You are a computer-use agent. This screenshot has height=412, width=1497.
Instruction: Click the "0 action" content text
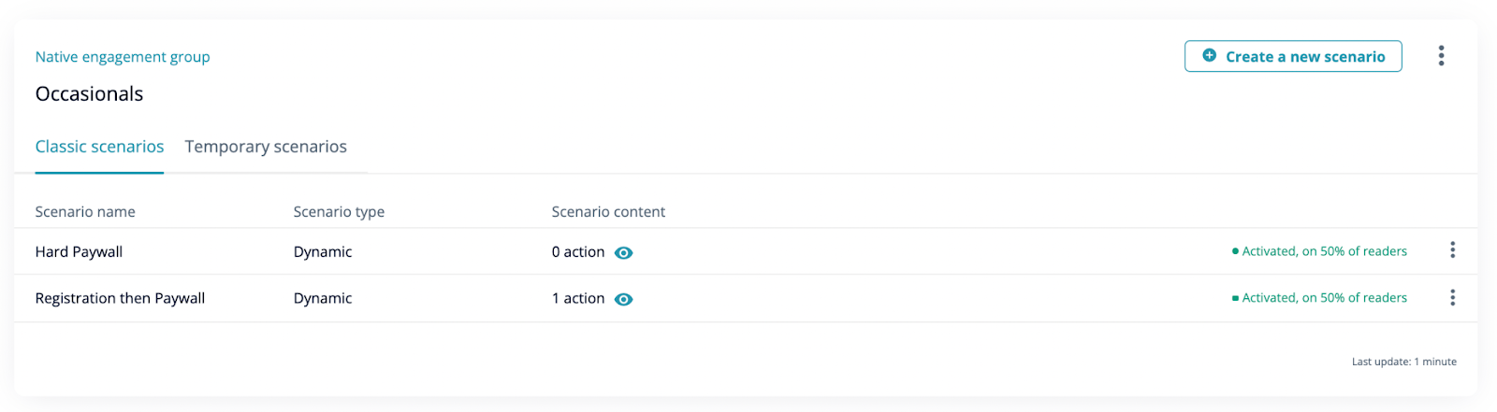[x=578, y=252]
